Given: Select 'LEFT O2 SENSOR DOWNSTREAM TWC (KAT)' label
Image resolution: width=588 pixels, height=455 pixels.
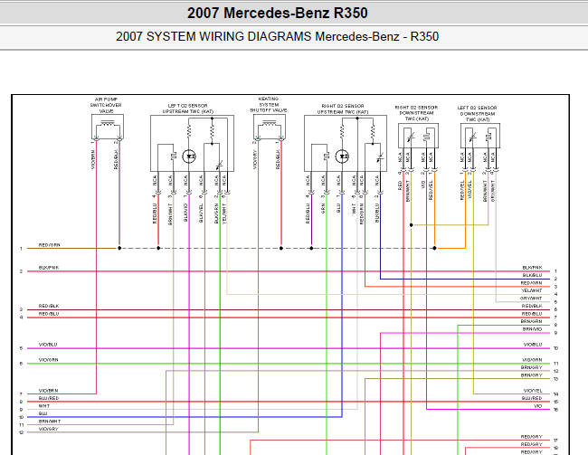Looking at the screenshot, I should coord(477,114).
